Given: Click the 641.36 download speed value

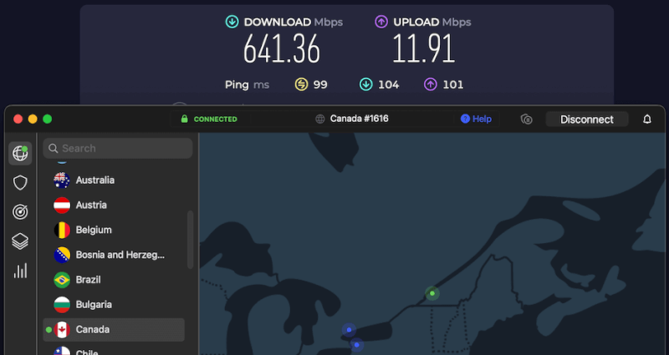Looking at the screenshot, I should (282, 49).
